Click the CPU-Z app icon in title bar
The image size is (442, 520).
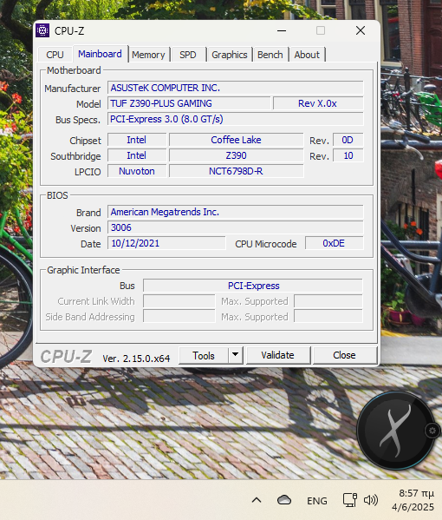coord(42,30)
